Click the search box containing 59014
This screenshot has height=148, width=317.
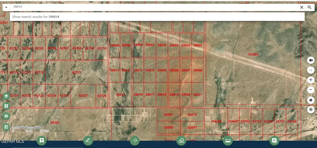(151, 7)
